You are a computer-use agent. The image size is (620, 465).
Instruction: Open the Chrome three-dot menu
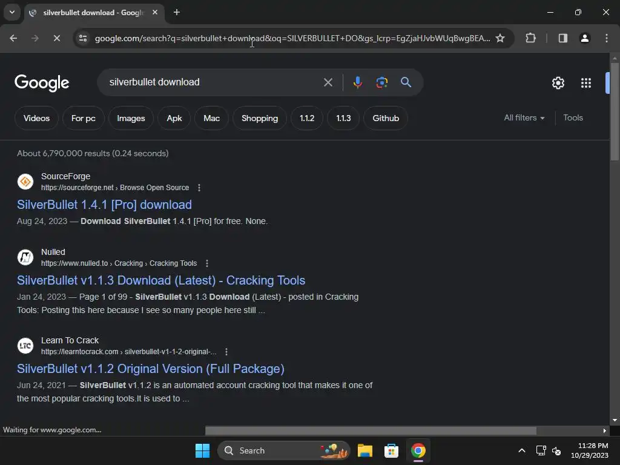(607, 38)
